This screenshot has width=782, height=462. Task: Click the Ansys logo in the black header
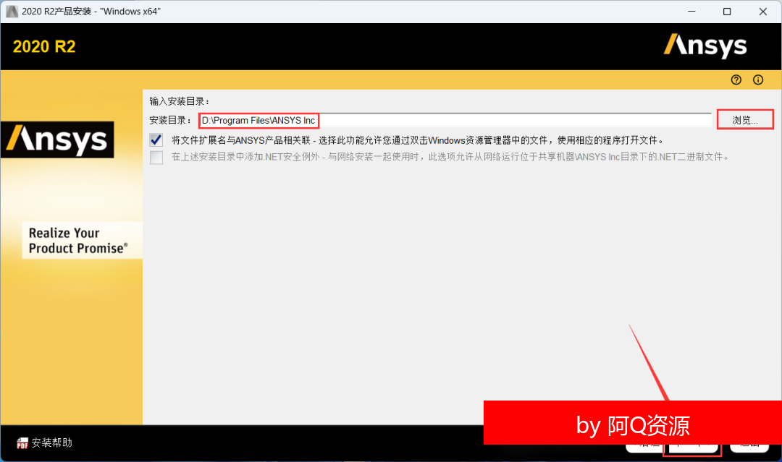tap(705, 46)
